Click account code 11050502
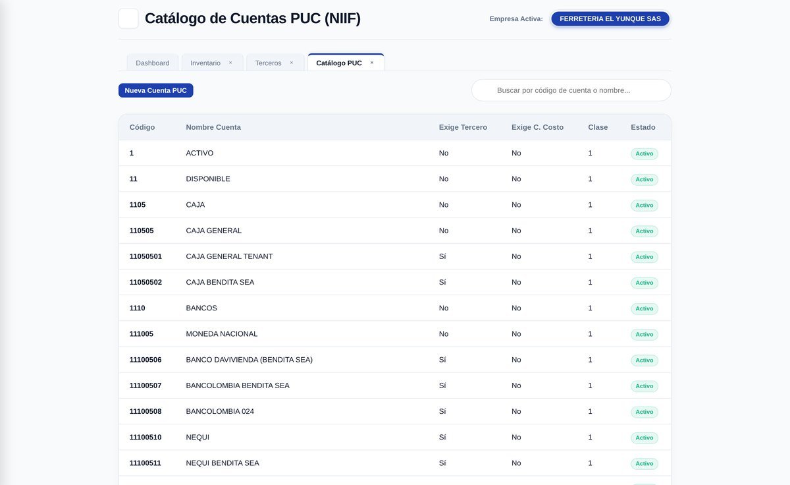Image resolution: width=790 pixels, height=485 pixels. (x=145, y=282)
